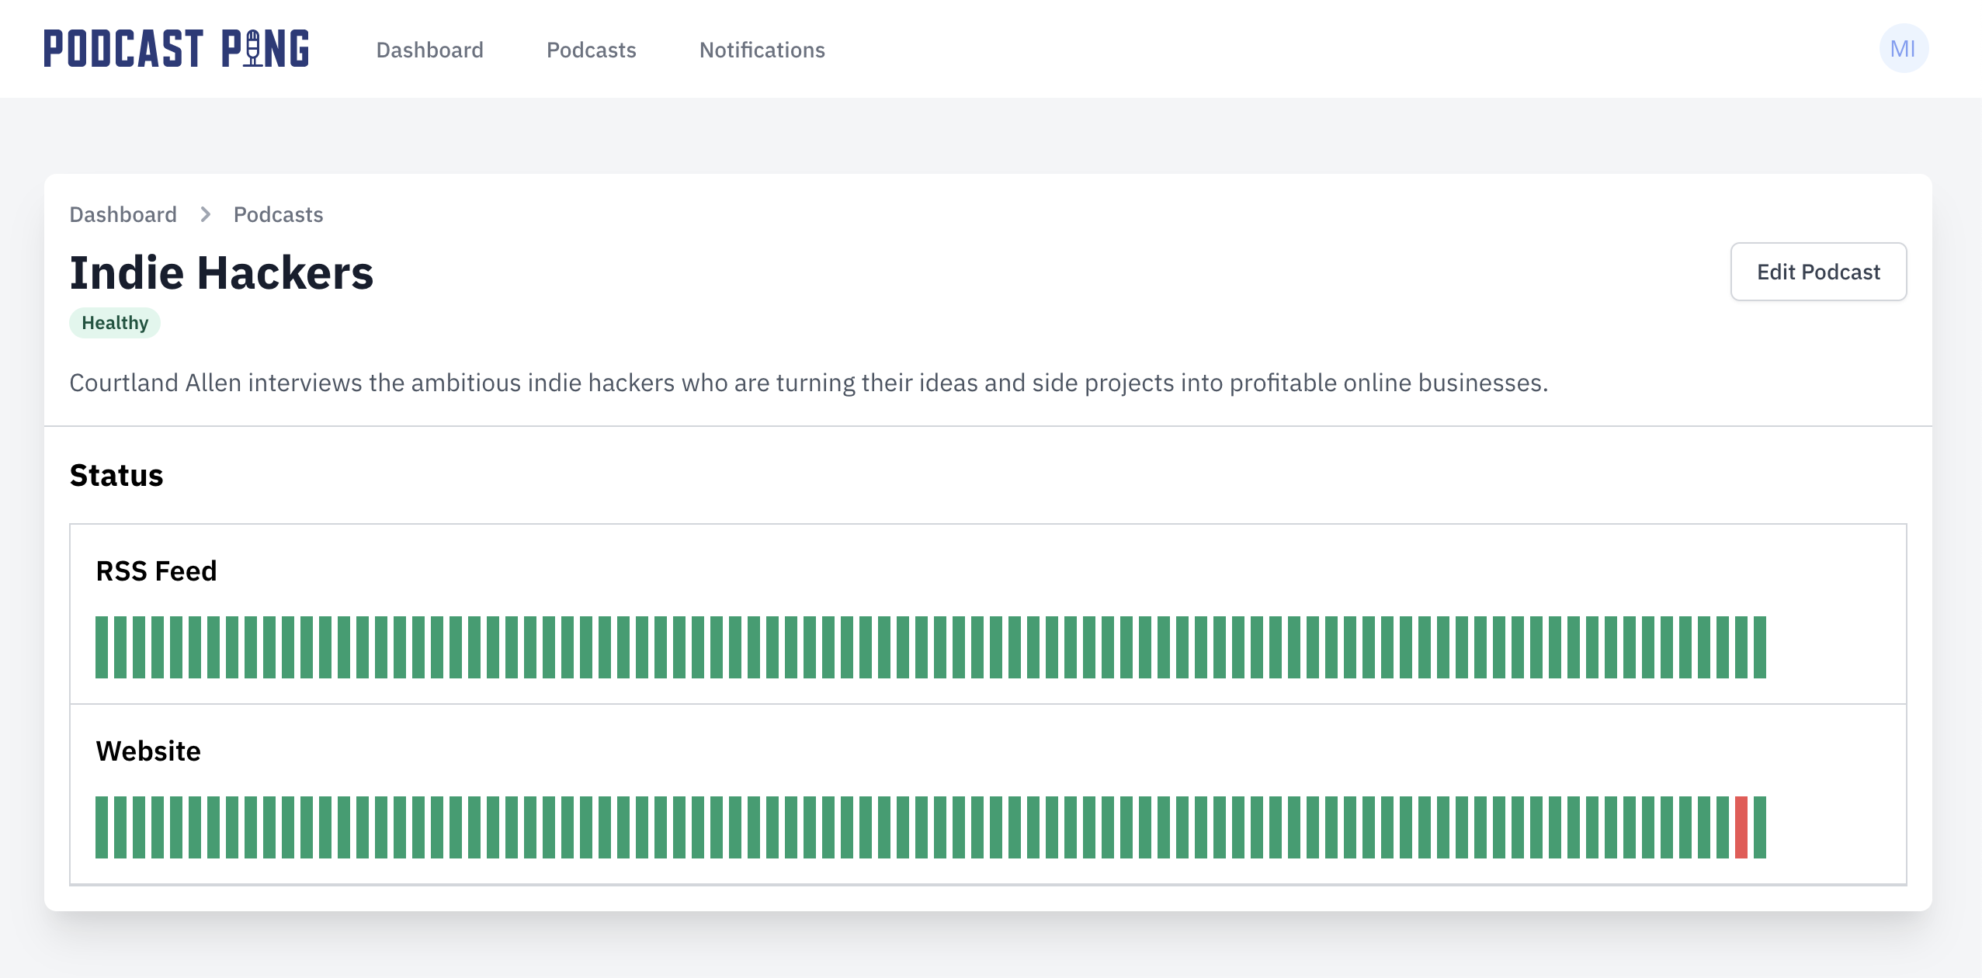Open Podcasts in top navigation
1982x978 pixels.
click(x=591, y=50)
